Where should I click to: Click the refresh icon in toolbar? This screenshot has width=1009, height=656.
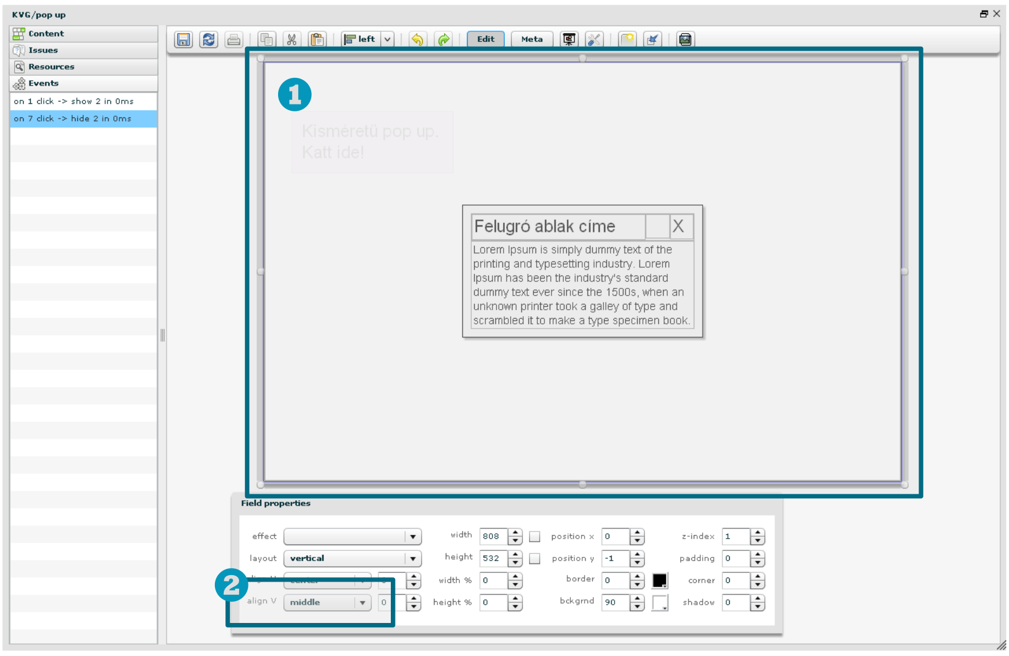click(x=208, y=40)
